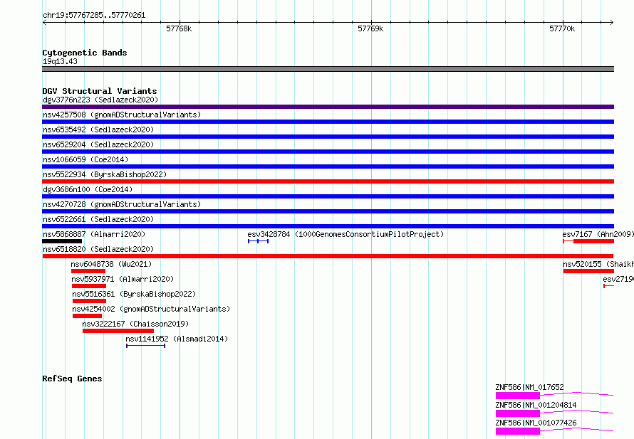Click the esv27190 variant glyph at right edge
This screenshot has width=634, height=439.
(608, 286)
